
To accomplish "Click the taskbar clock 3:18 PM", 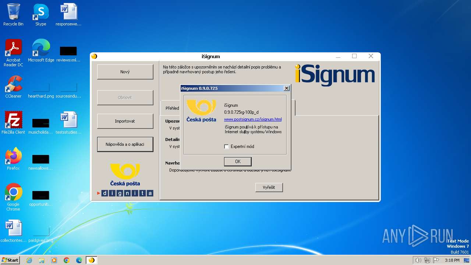I will pyautogui.click(x=452, y=260).
